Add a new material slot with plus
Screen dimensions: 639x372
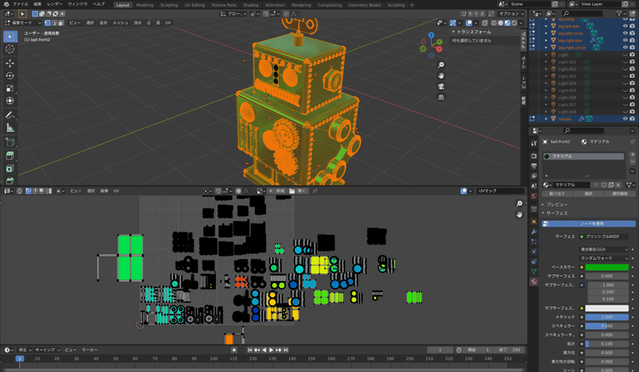pyautogui.click(x=633, y=155)
